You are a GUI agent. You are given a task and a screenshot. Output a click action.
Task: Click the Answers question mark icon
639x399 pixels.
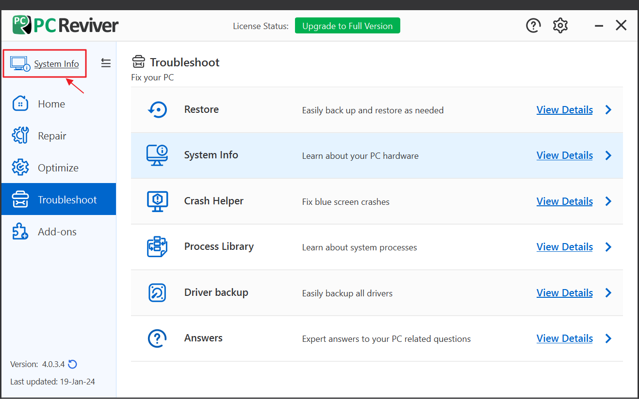[x=157, y=338]
